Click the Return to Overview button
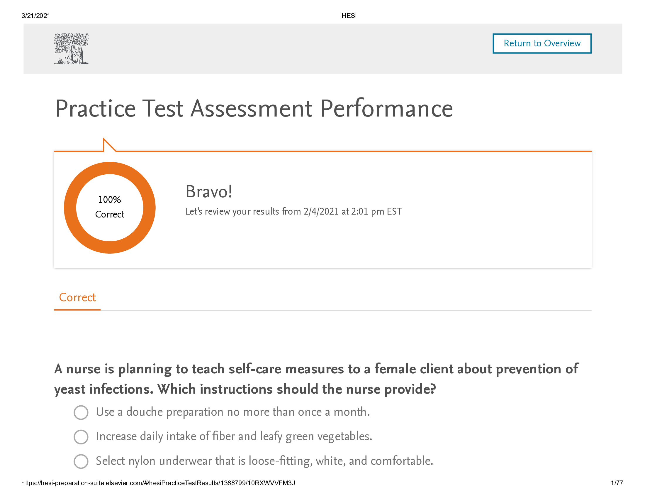Screen dimensions: 645x499 541,43
